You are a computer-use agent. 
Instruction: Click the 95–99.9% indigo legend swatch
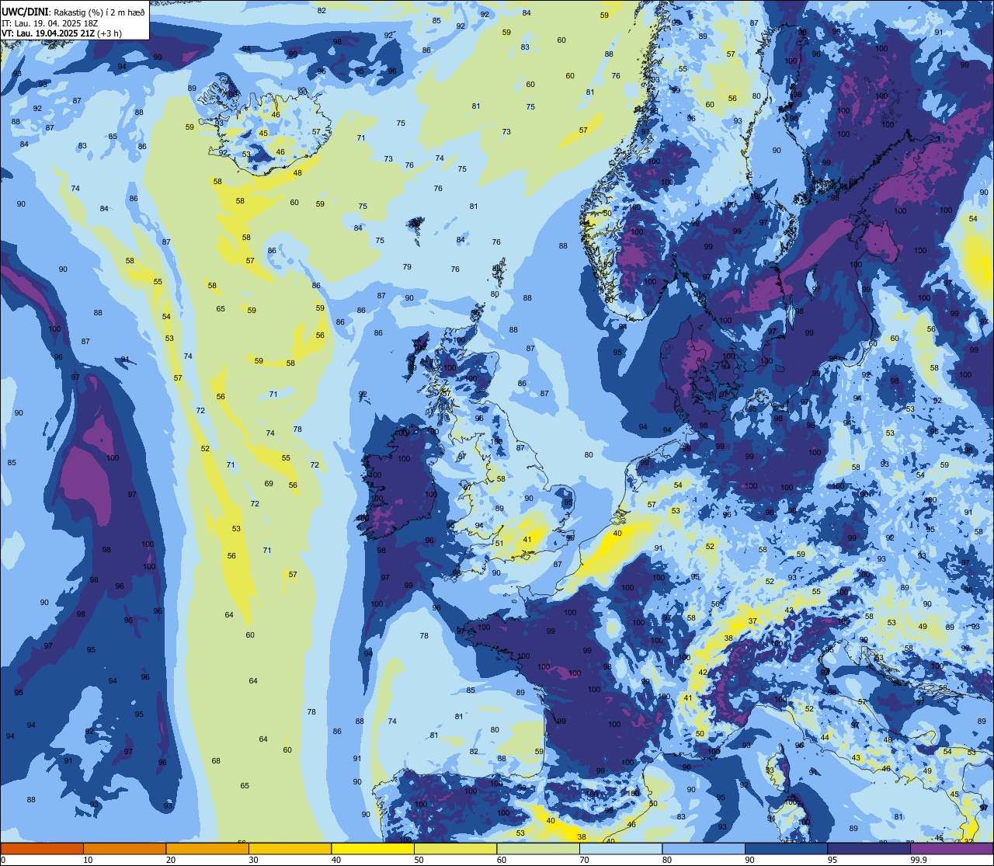(869, 848)
